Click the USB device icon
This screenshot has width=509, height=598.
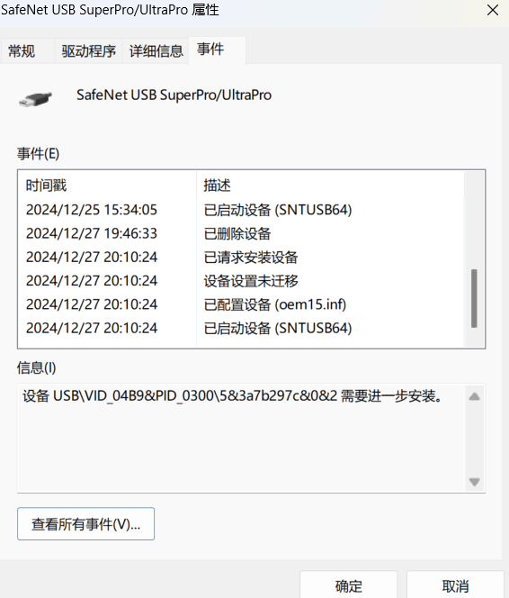[35, 99]
